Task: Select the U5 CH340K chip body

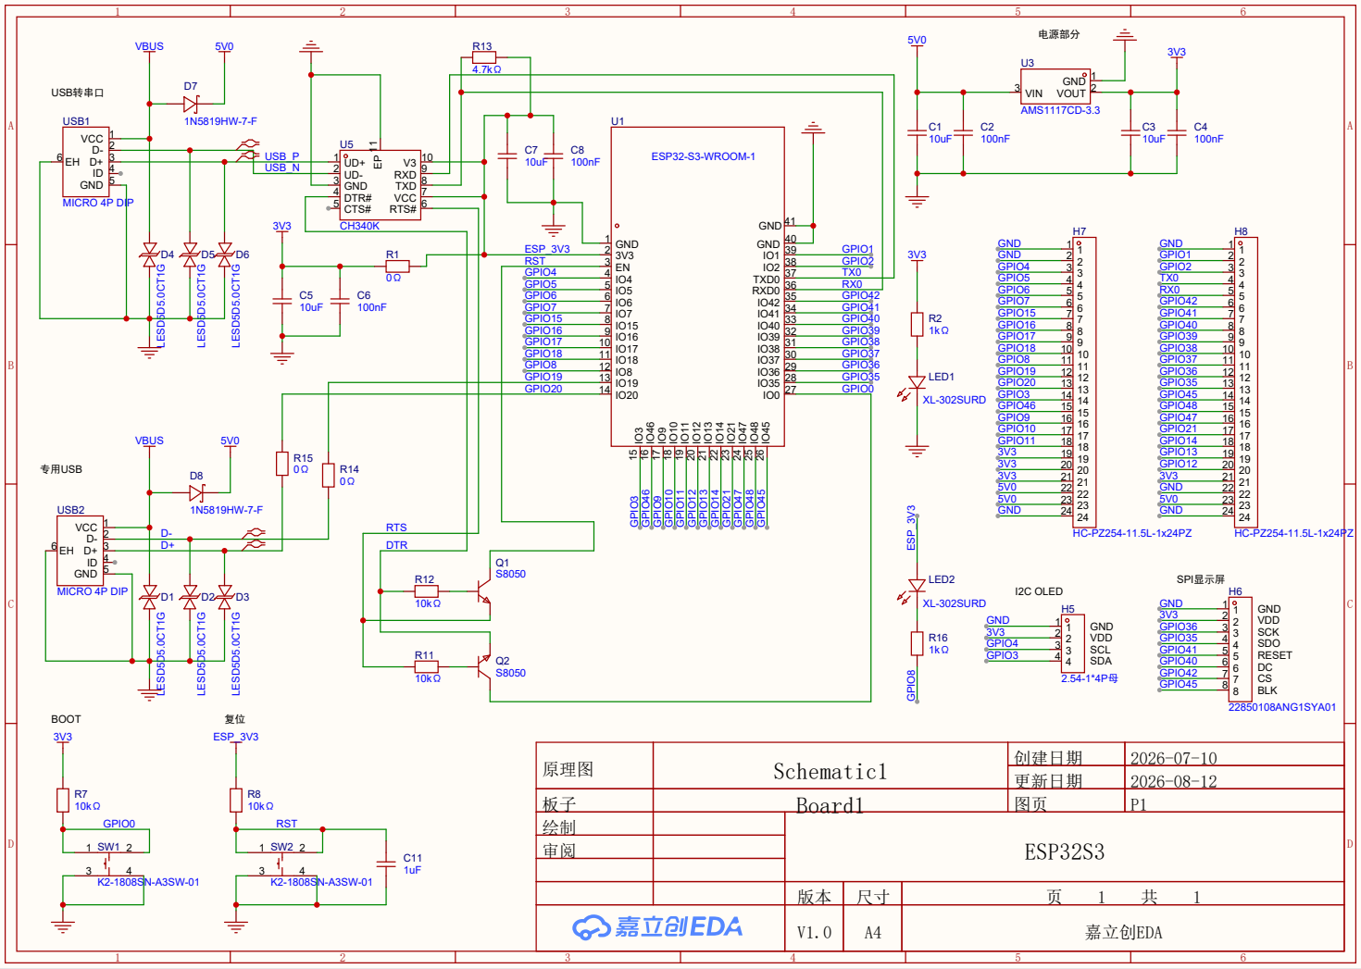Action: click(380, 185)
